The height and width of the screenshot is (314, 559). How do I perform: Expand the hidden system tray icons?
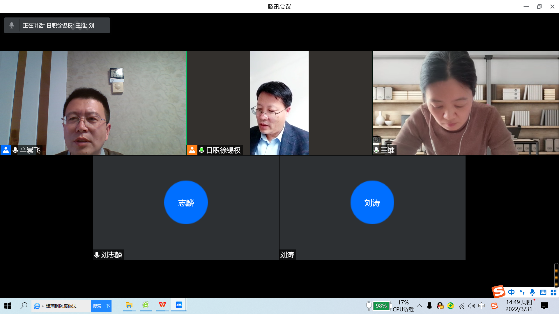(x=419, y=306)
